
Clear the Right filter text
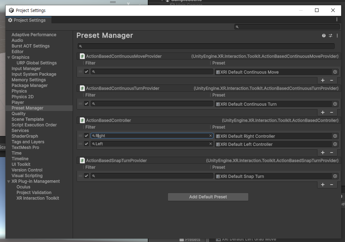tap(211, 136)
